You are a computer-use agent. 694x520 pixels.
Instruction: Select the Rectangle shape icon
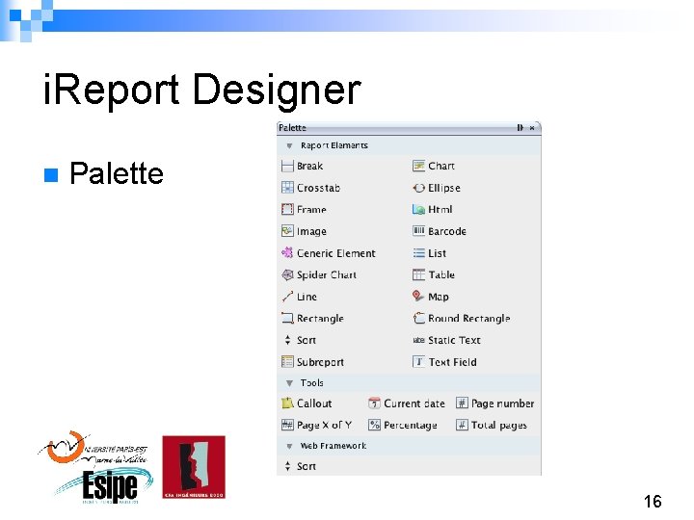(287, 319)
